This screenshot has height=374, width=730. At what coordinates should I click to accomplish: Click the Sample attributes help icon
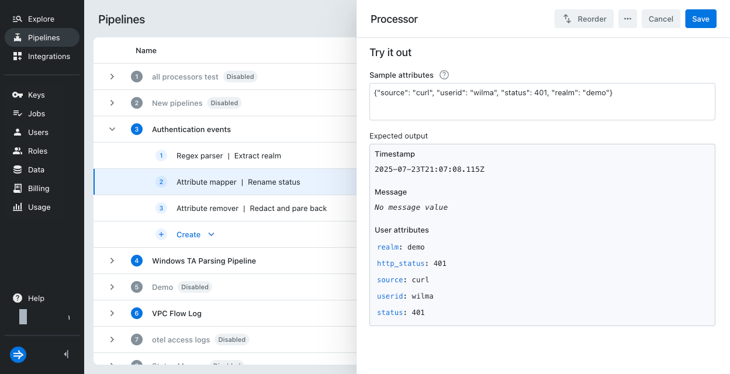pyautogui.click(x=444, y=75)
